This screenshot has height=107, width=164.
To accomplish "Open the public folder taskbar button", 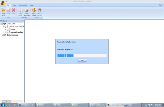I will point(79,105).
